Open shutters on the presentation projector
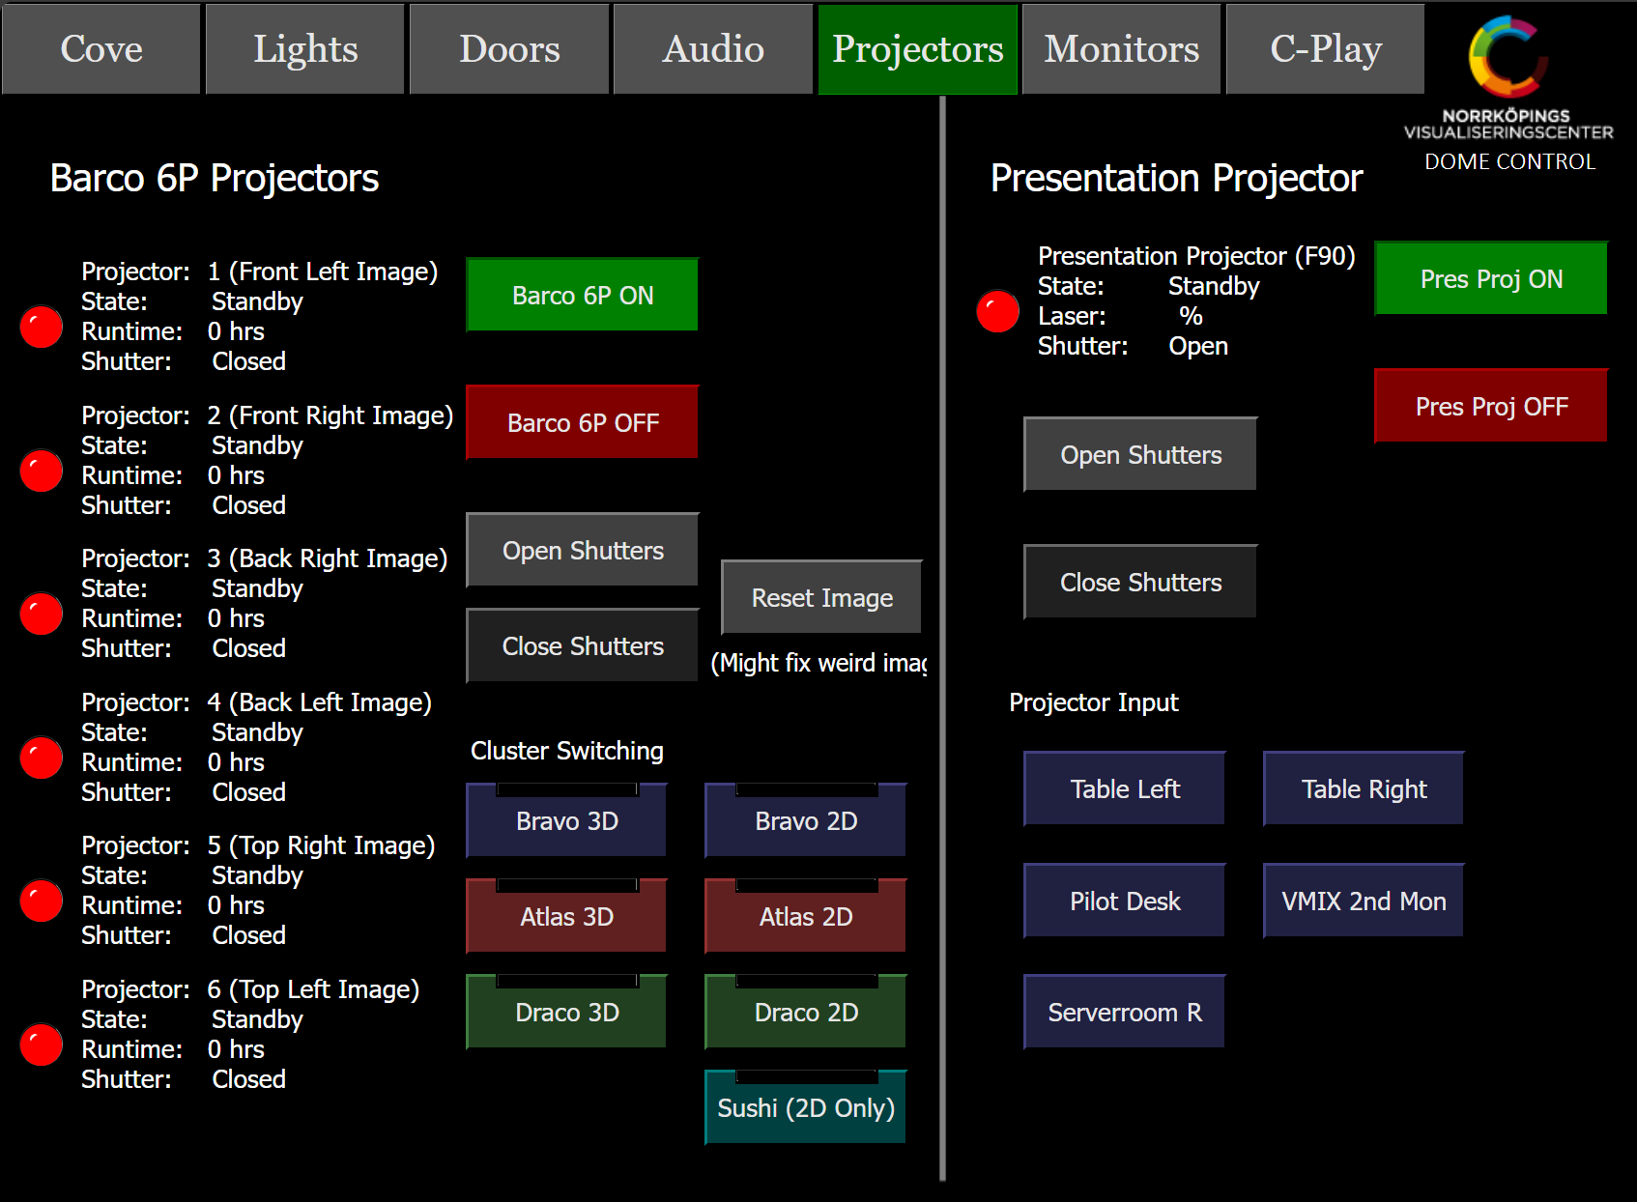Screen dimensions: 1637x1202 [x=1140, y=454]
